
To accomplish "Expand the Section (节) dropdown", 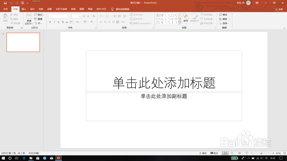I will point(38,23).
